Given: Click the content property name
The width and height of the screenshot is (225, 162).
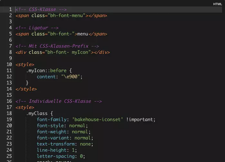Looking at the screenshot, I should pyautogui.click(x=46, y=77).
